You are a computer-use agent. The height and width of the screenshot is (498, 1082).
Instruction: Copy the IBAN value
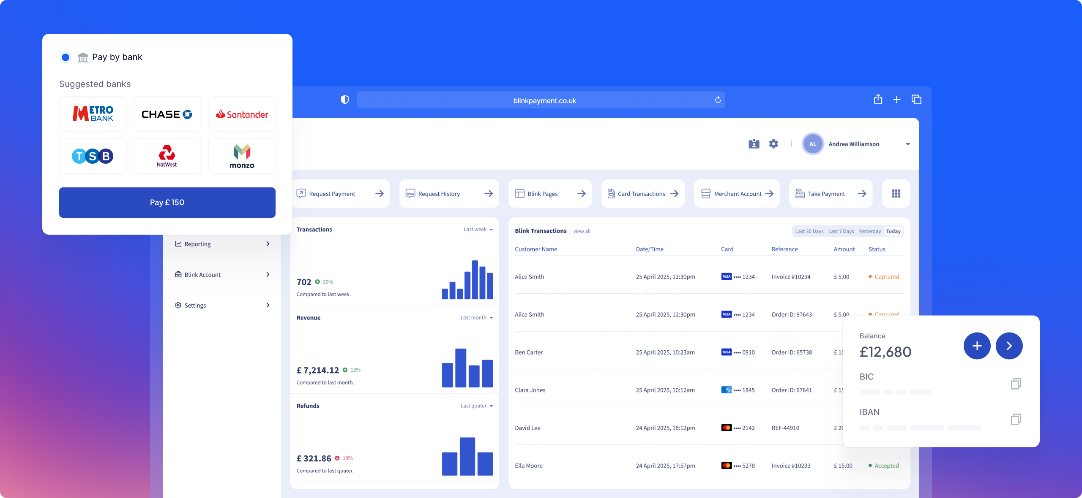[1016, 419]
